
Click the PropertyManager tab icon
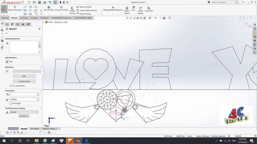click(12, 24)
